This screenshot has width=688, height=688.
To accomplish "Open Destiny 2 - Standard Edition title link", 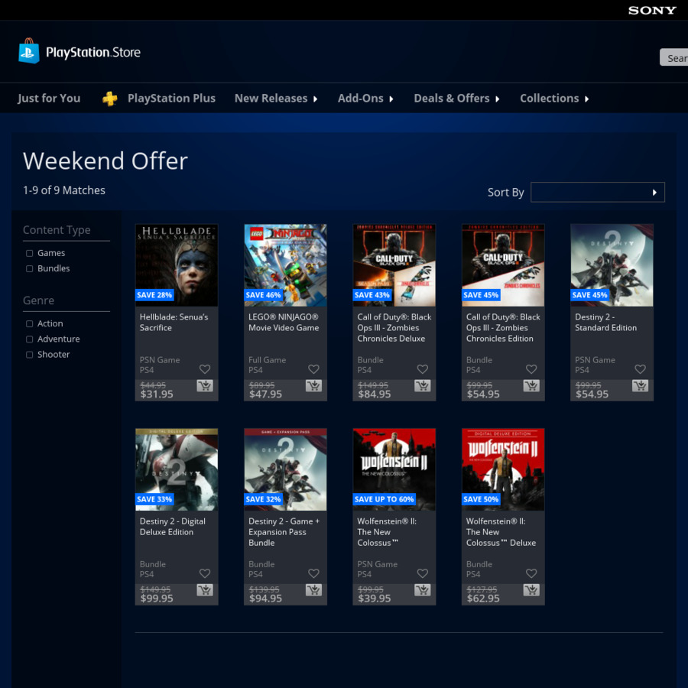I will click(x=605, y=322).
